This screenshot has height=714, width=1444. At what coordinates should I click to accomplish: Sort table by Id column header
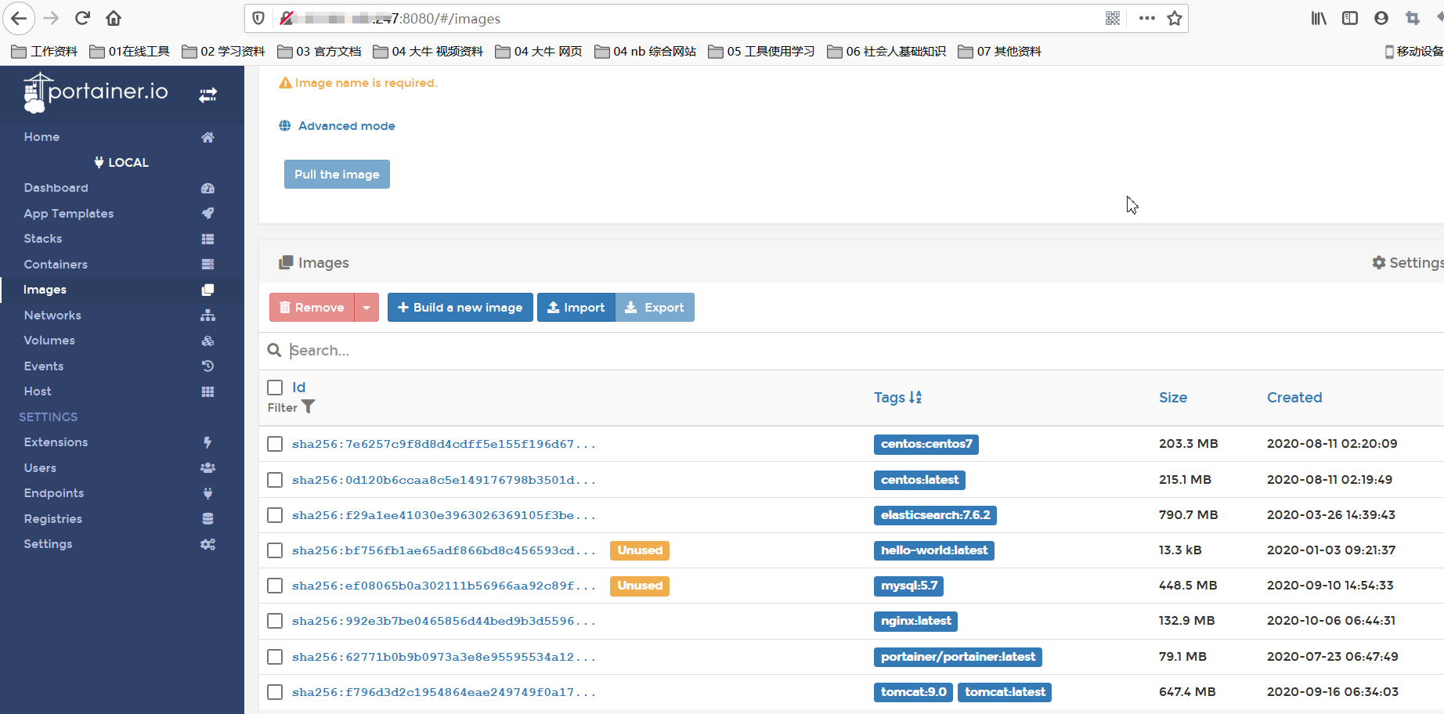[x=299, y=388]
